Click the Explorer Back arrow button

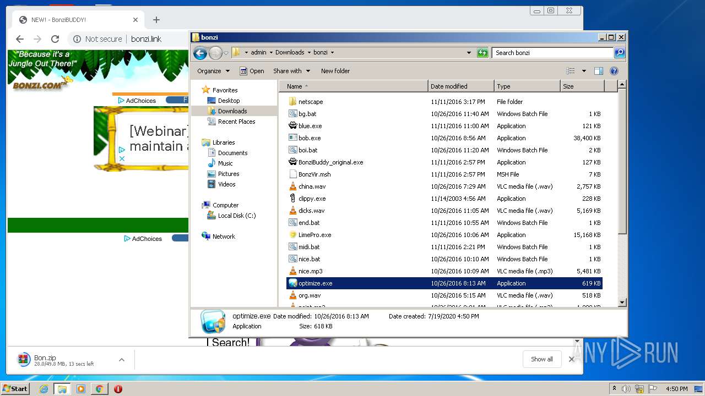click(x=200, y=53)
